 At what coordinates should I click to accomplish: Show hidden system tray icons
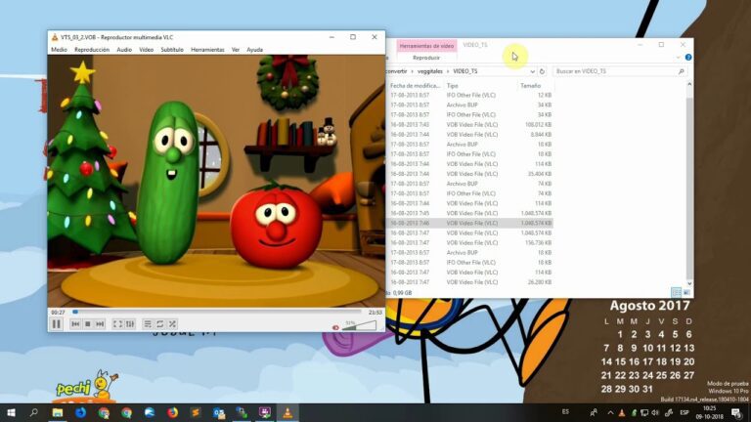point(610,412)
